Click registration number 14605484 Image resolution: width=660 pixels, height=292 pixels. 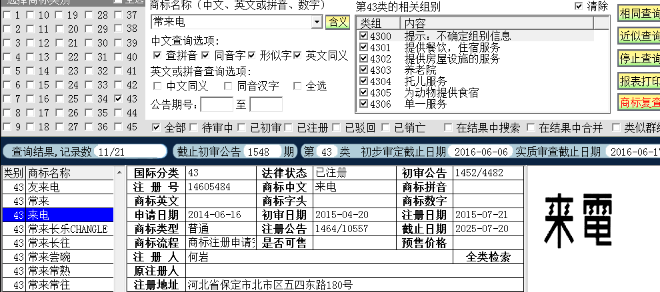[x=209, y=186]
